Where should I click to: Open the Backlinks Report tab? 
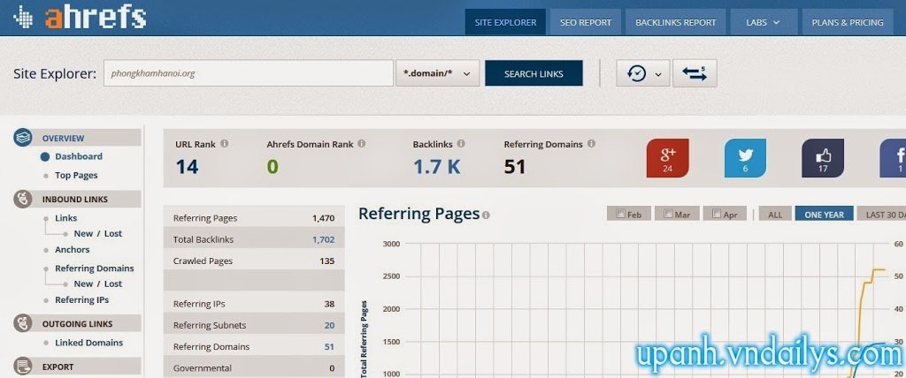[x=675, y=22]
